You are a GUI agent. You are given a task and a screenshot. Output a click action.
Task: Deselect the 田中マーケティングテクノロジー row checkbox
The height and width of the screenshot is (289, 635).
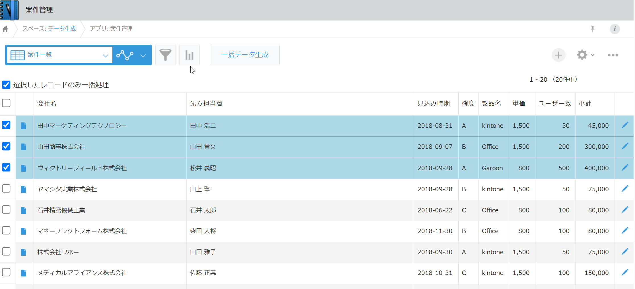click(x=6, y=125)
